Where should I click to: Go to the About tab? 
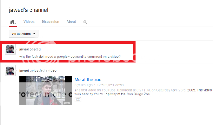coord(71,22)
